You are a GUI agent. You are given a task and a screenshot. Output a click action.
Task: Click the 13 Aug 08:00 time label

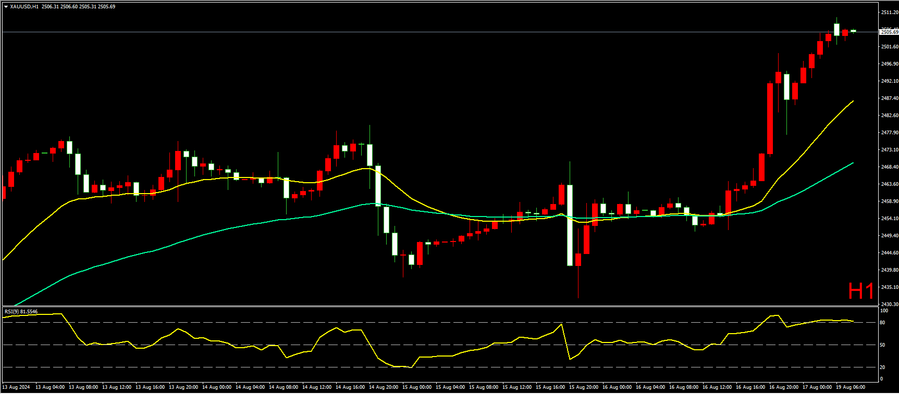83,387
